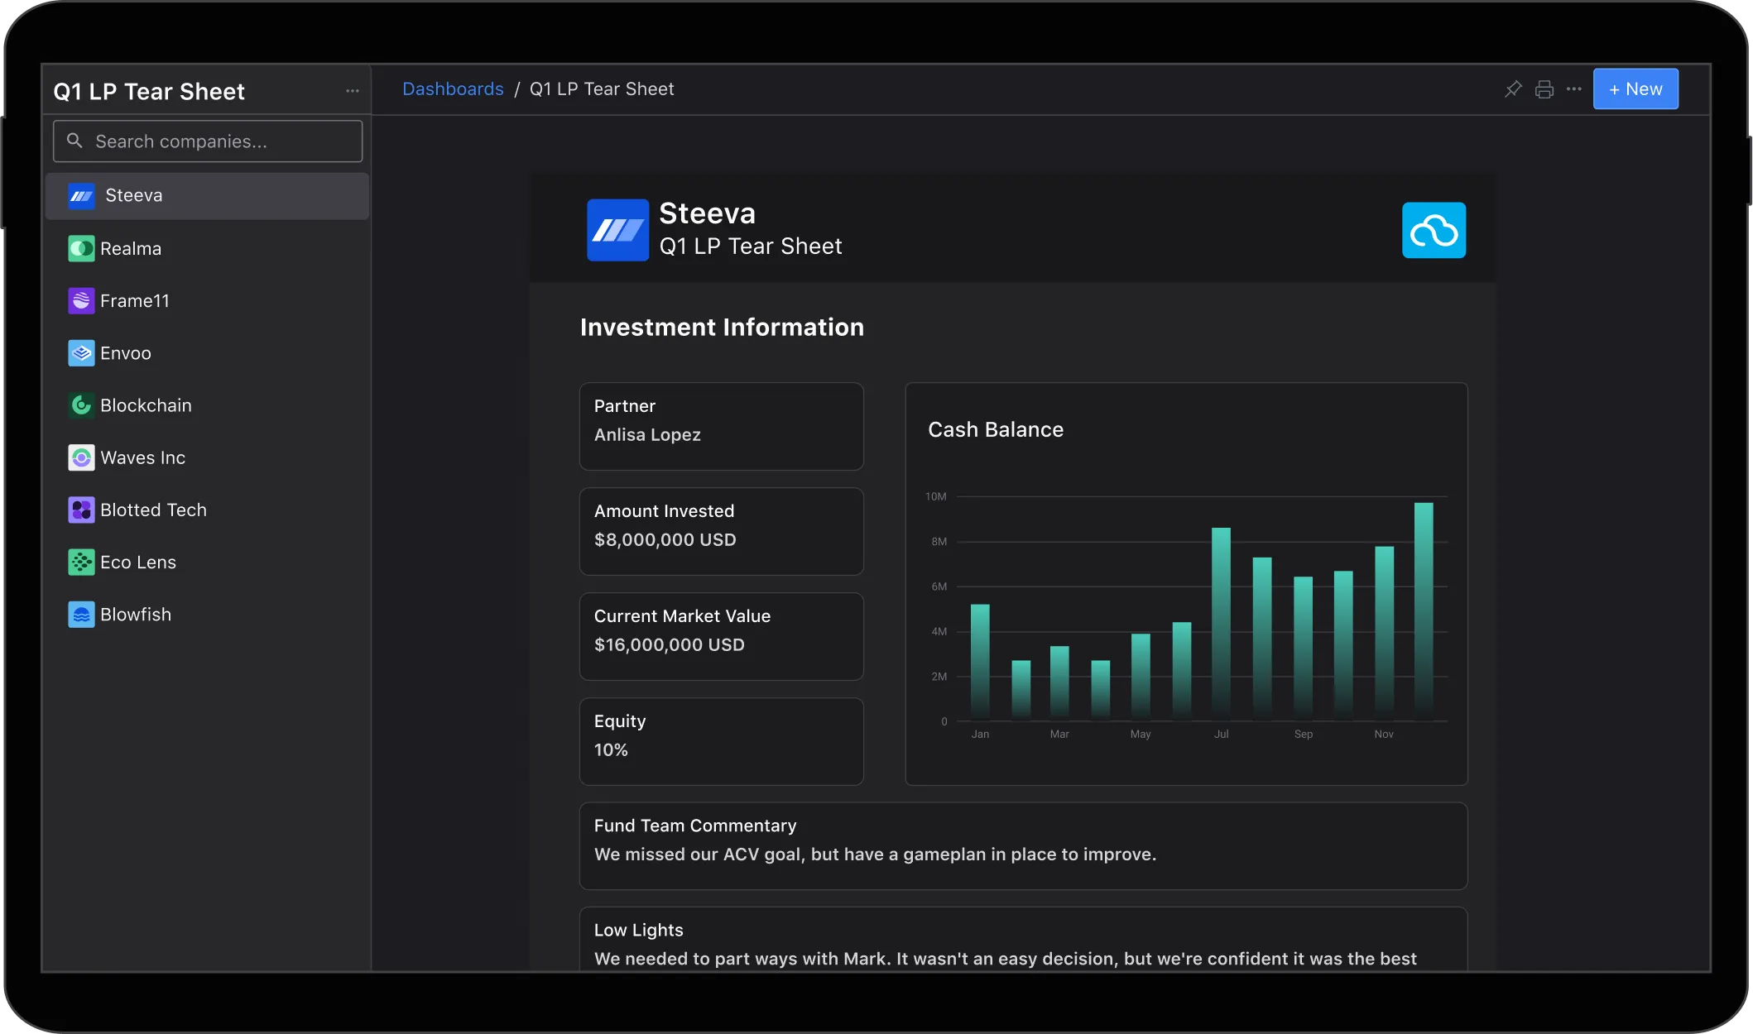Open Frame11 tear sheet
The height and width of the screenshot is (1034, 1753).
(x=207, y=300)
